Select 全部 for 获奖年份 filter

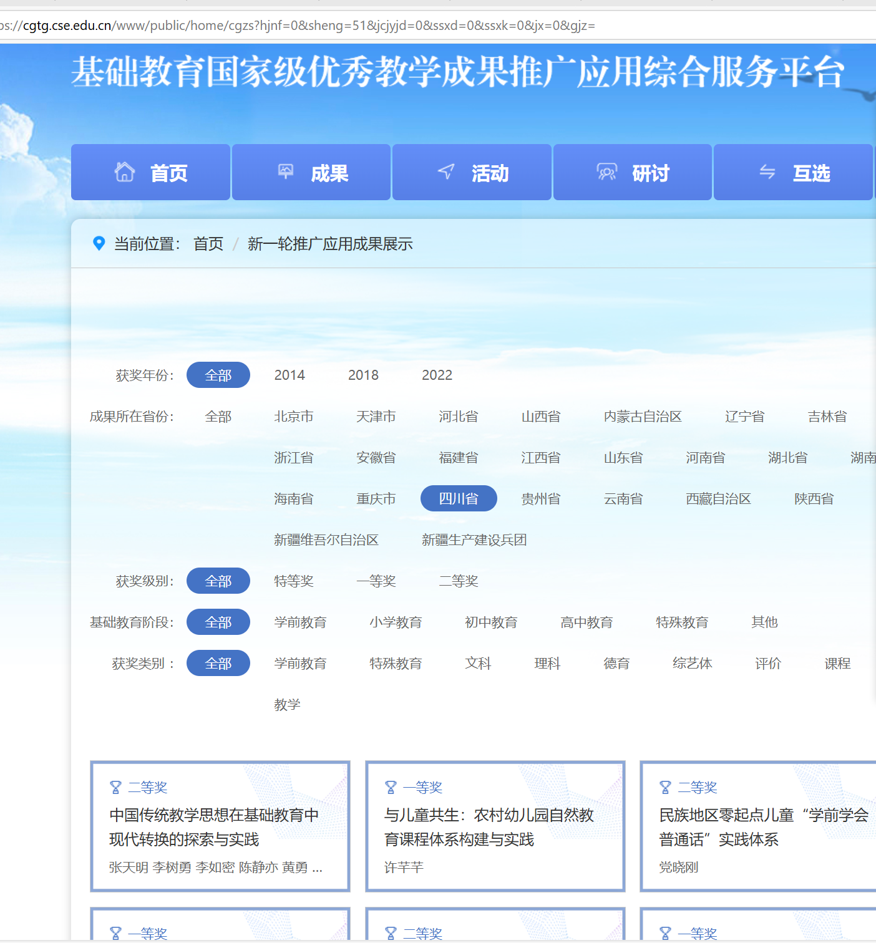coord(218,375)
